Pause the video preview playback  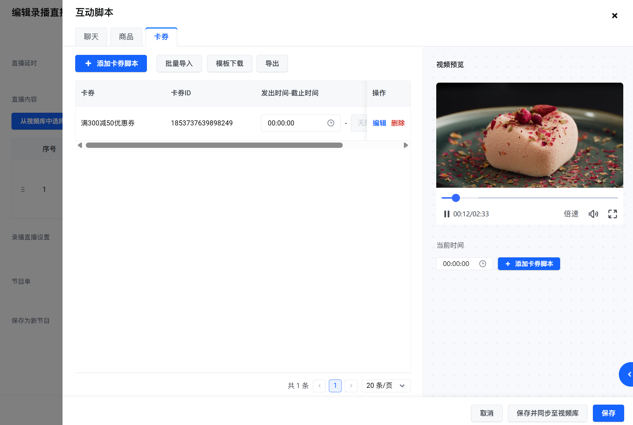pyautogui.click(x=447, y=214)
